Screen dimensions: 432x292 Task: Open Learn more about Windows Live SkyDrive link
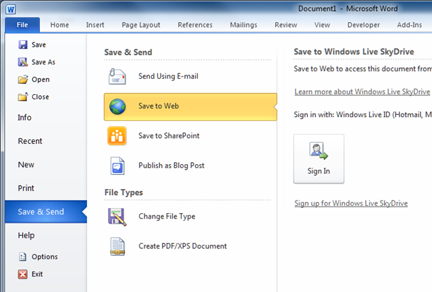tap(362, 92)
